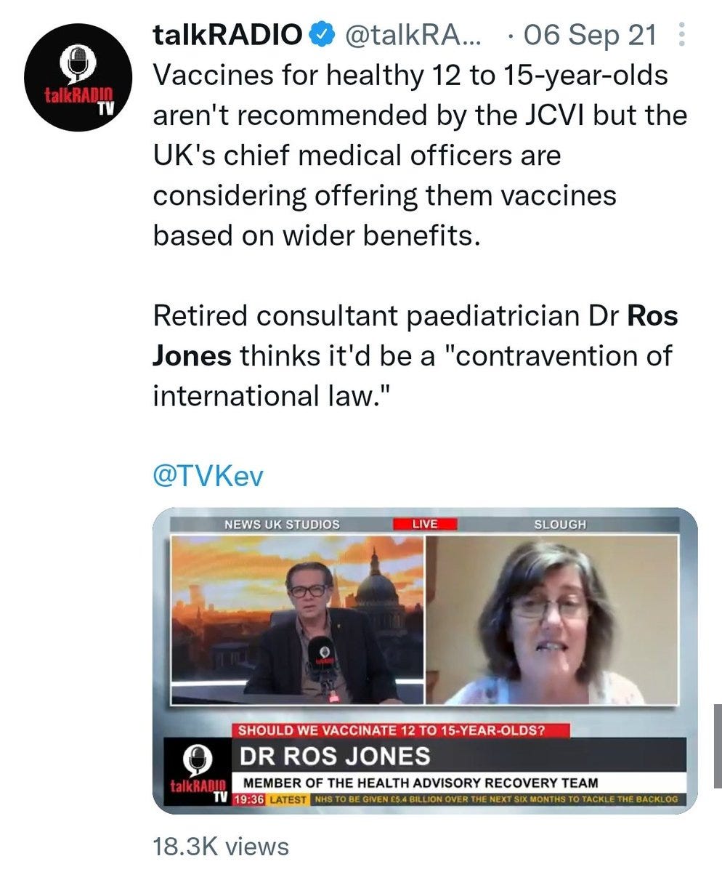Tap the 19:36 clock in ticker
Screen dimensions: 722x872
pyautogui.click(x=248, y=799)
